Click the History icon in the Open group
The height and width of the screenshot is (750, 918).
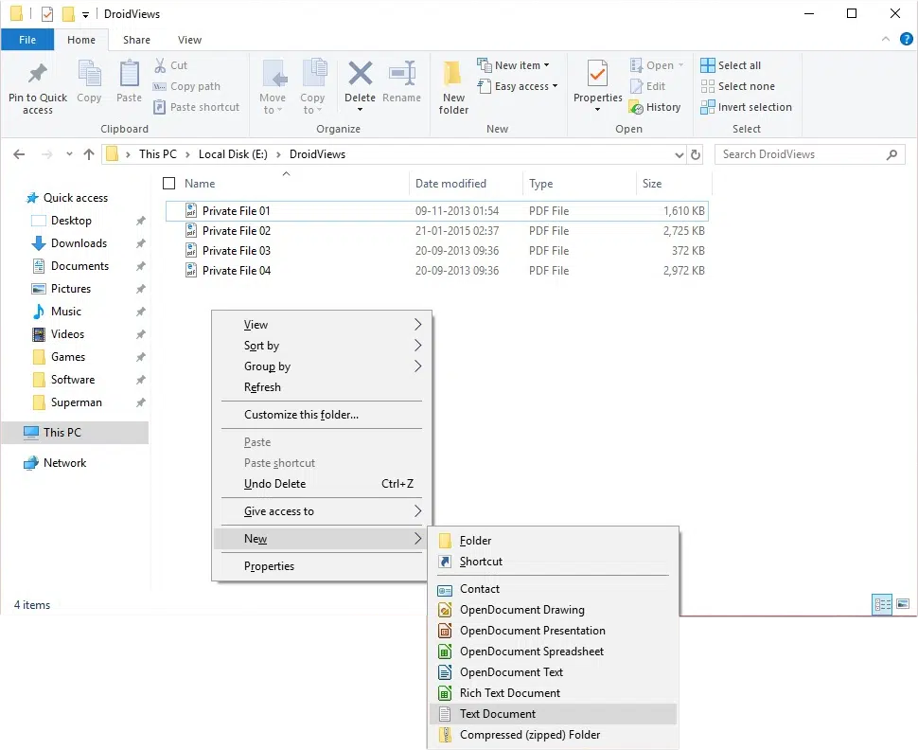pos(656,107)
